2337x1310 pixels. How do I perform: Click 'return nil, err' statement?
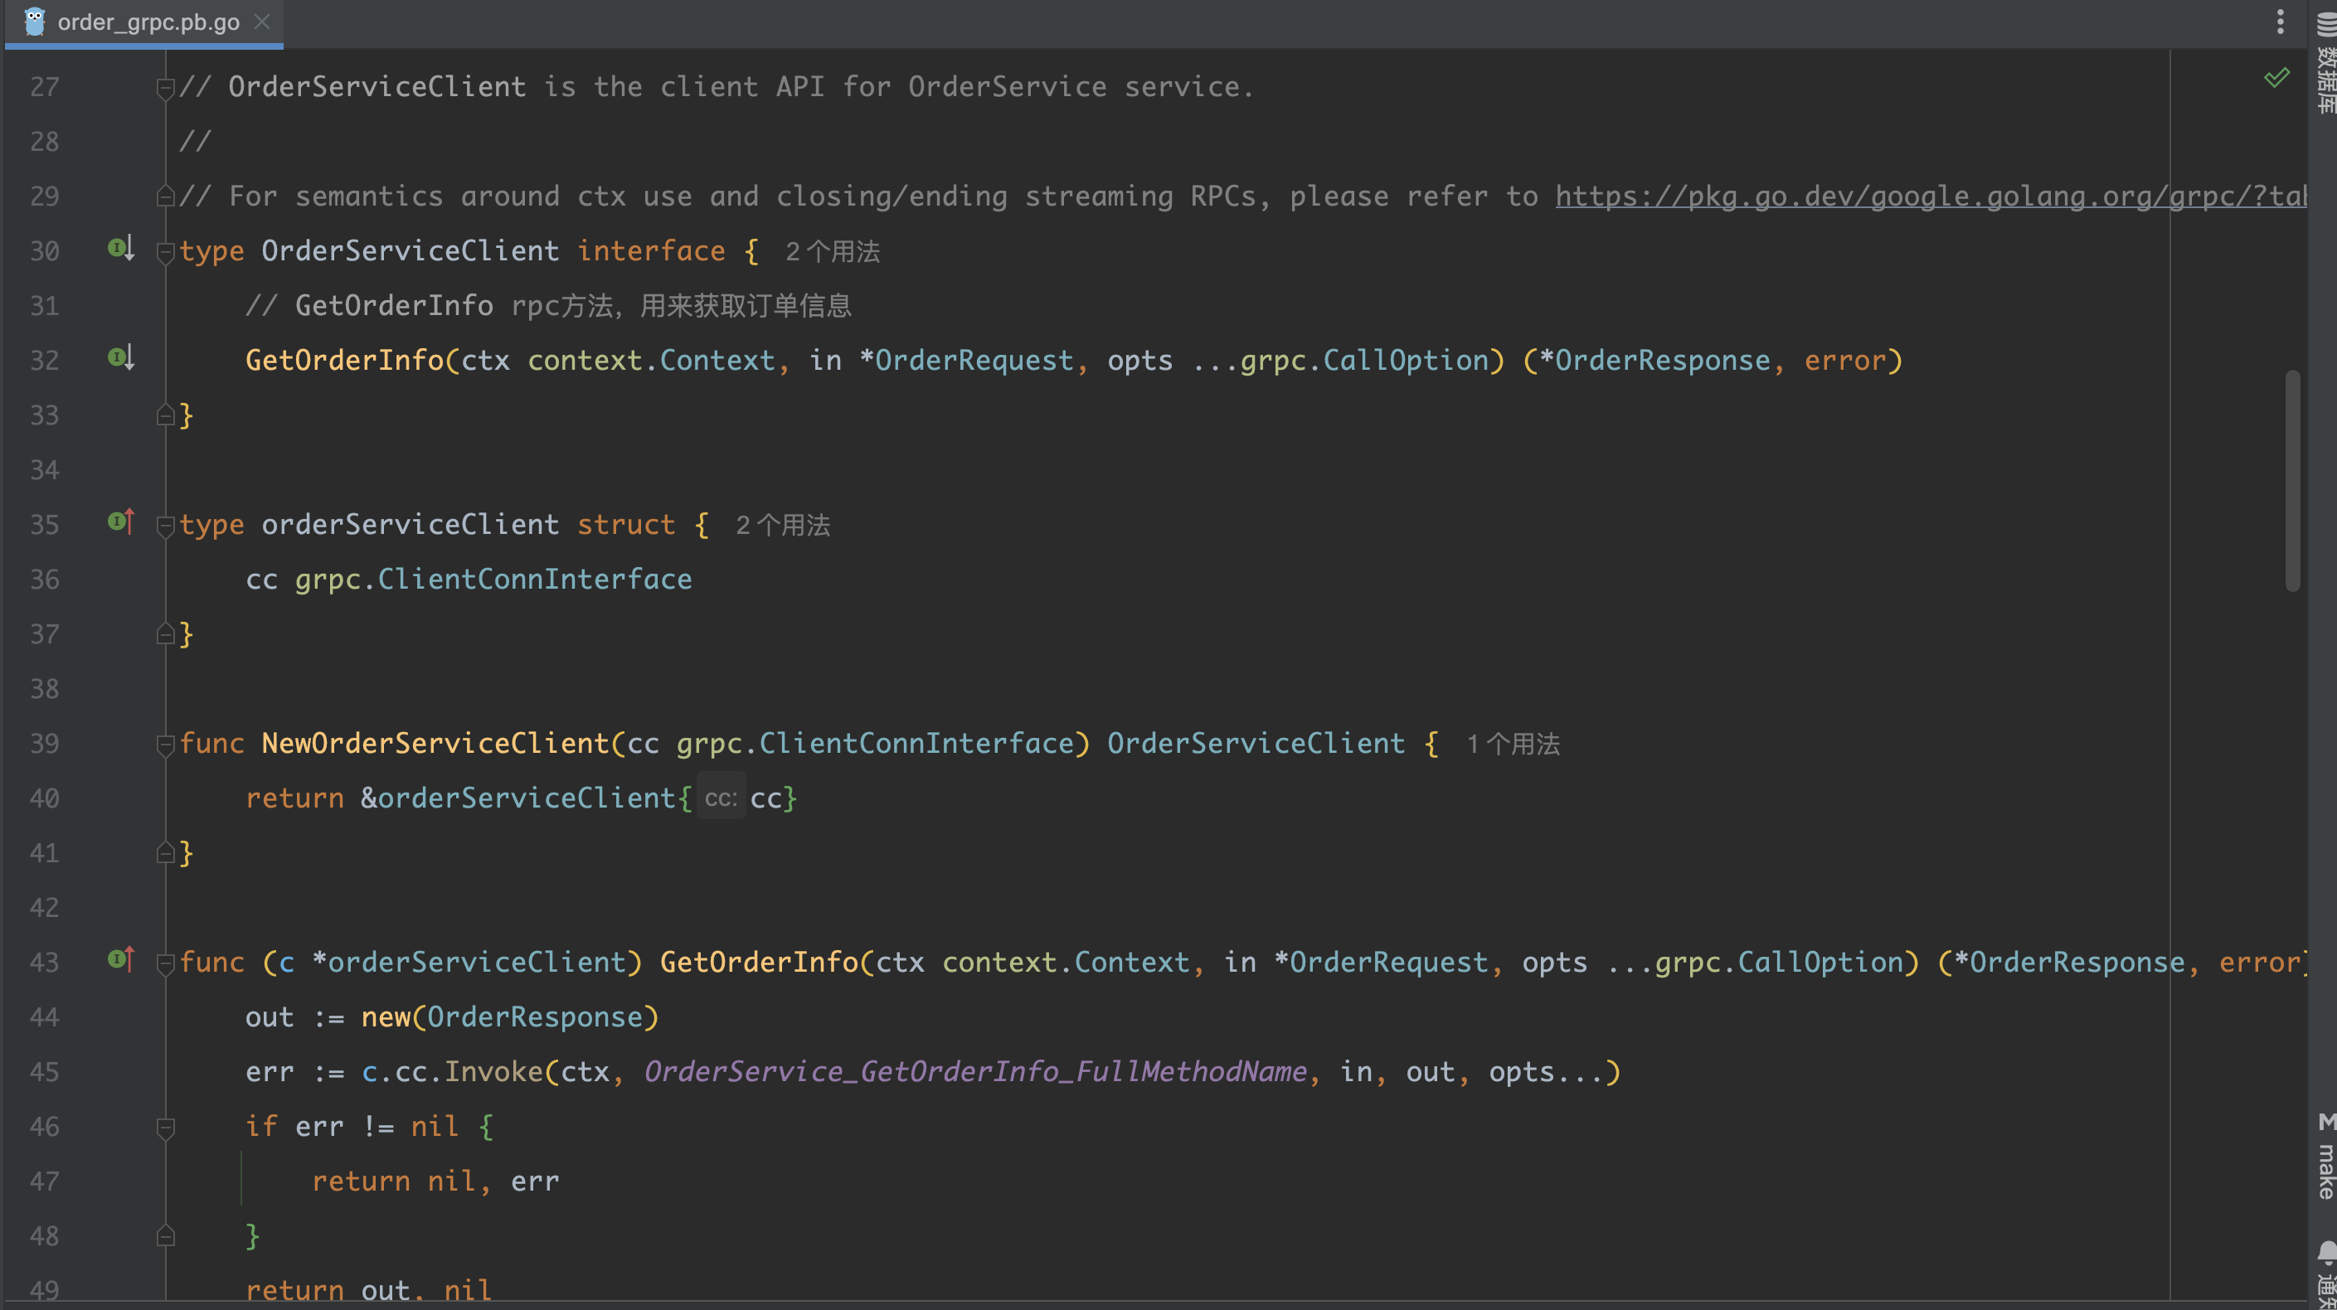click(435, 1181)
